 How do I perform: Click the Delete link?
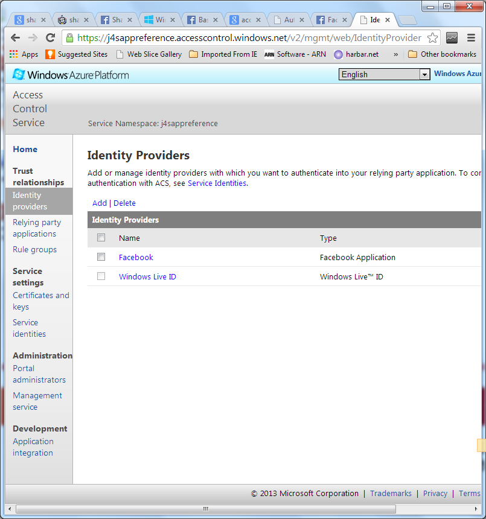(124, 203)
